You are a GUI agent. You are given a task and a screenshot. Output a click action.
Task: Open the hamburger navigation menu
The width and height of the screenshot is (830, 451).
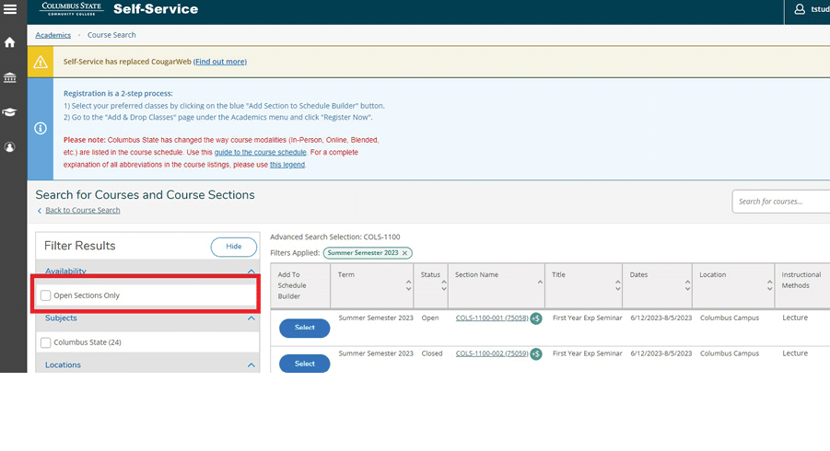10,10
